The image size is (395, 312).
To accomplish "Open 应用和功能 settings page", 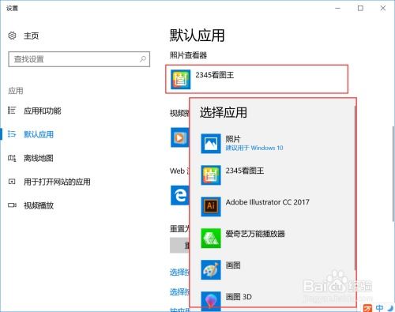I will coord(42,111).
